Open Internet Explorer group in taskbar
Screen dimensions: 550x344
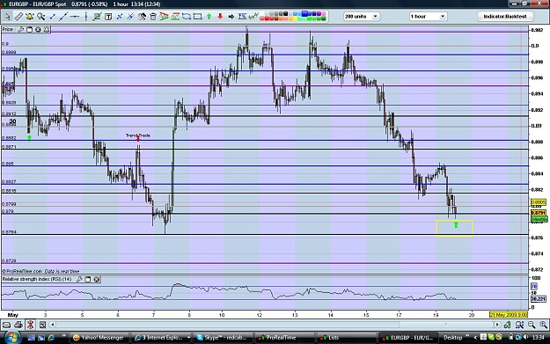pos(163,338)
